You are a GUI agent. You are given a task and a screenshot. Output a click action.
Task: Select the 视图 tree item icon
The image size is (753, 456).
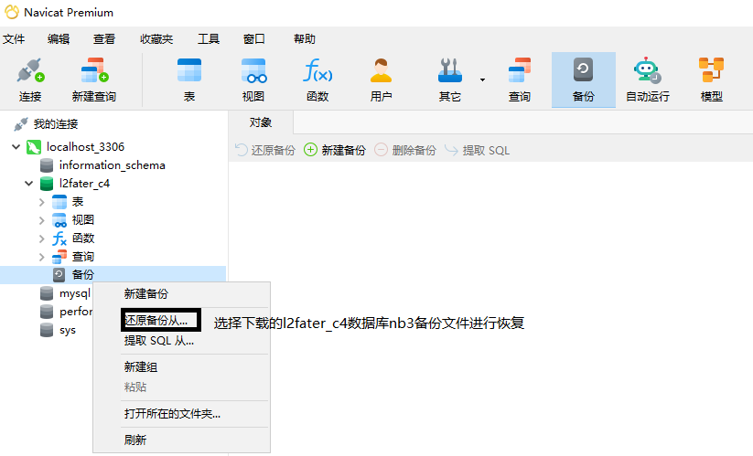(59, 220)
